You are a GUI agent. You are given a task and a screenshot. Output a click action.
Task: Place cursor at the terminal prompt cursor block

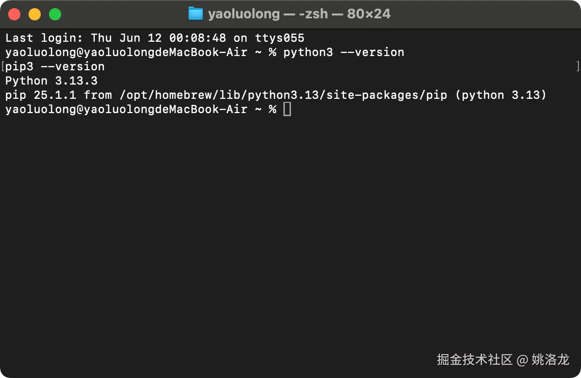click(x=287, y=109)
